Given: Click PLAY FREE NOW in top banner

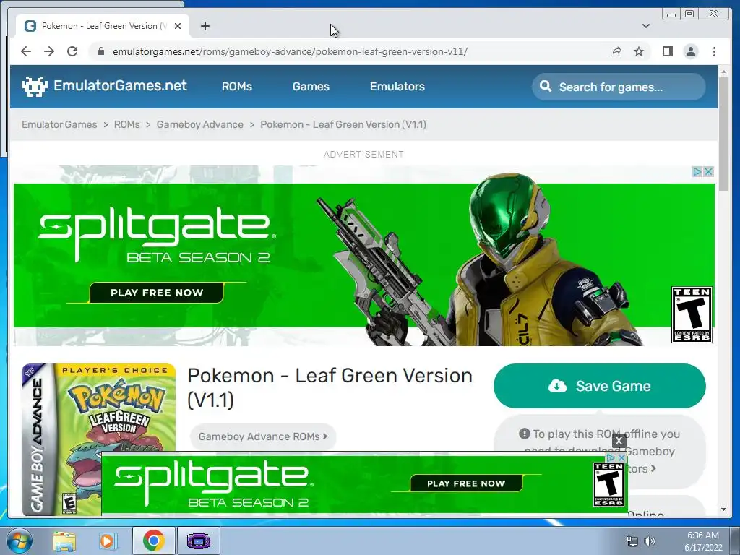Looking at the screenshot, I should 157,293.
